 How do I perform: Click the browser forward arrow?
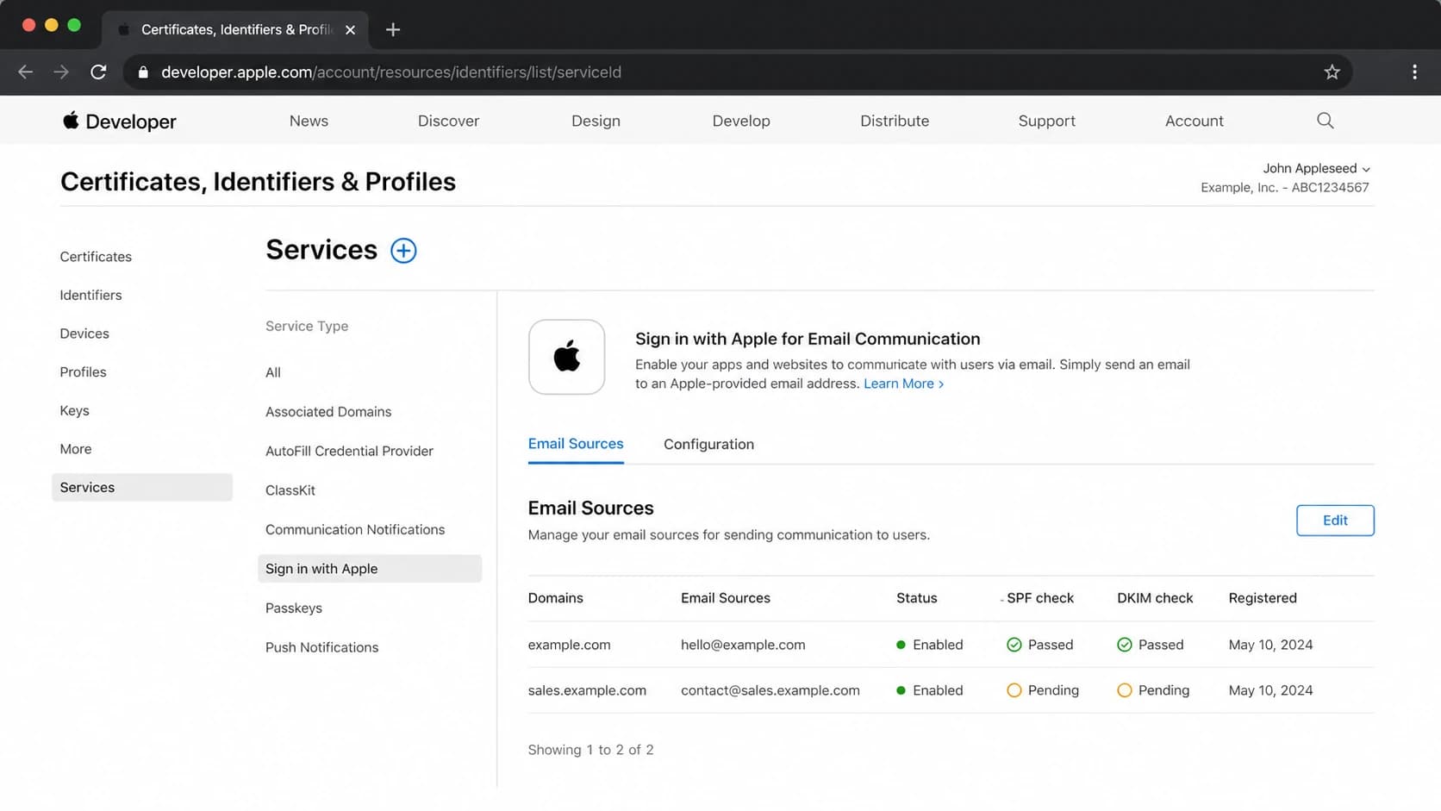pos(61,72)
